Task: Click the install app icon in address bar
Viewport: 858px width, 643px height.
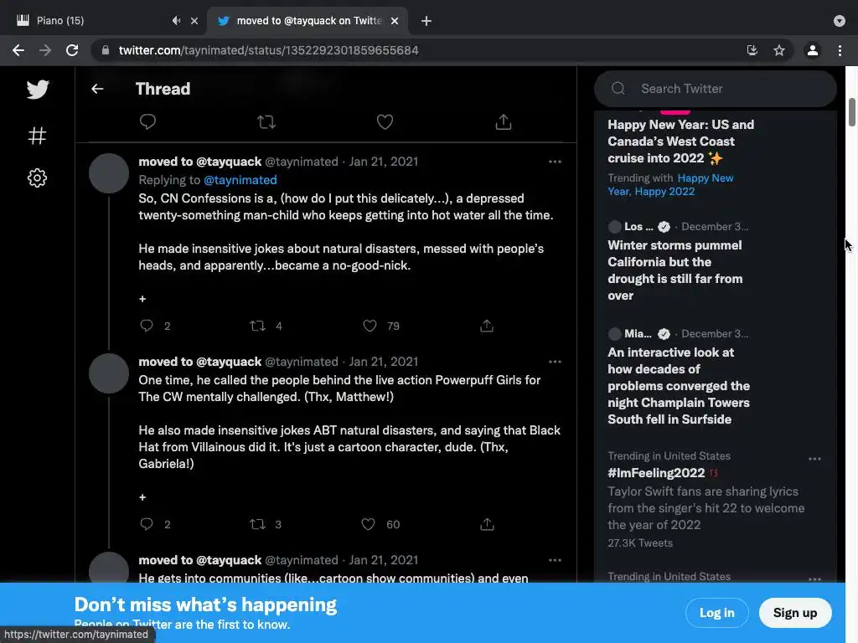Action: (752, 50)
